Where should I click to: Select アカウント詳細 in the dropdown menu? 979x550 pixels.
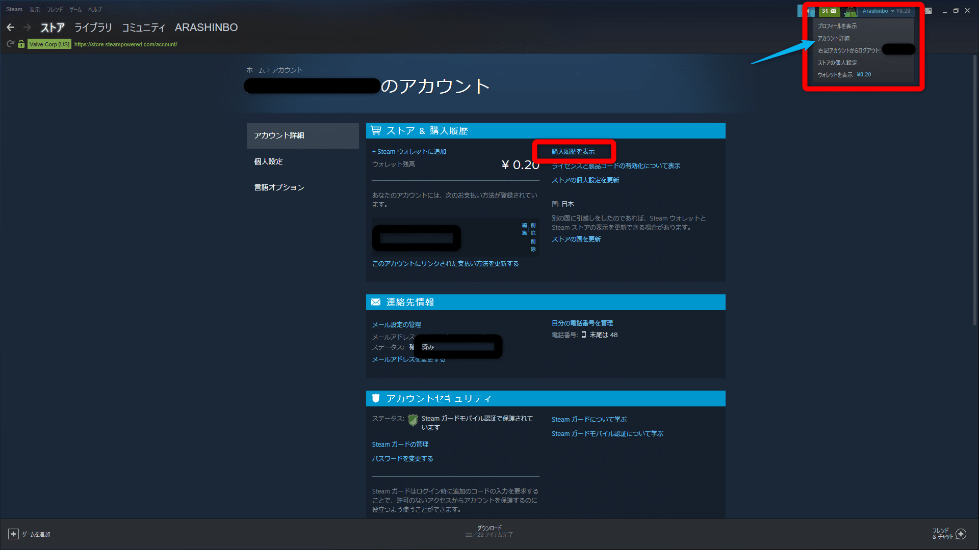click(x=834, y=38)
